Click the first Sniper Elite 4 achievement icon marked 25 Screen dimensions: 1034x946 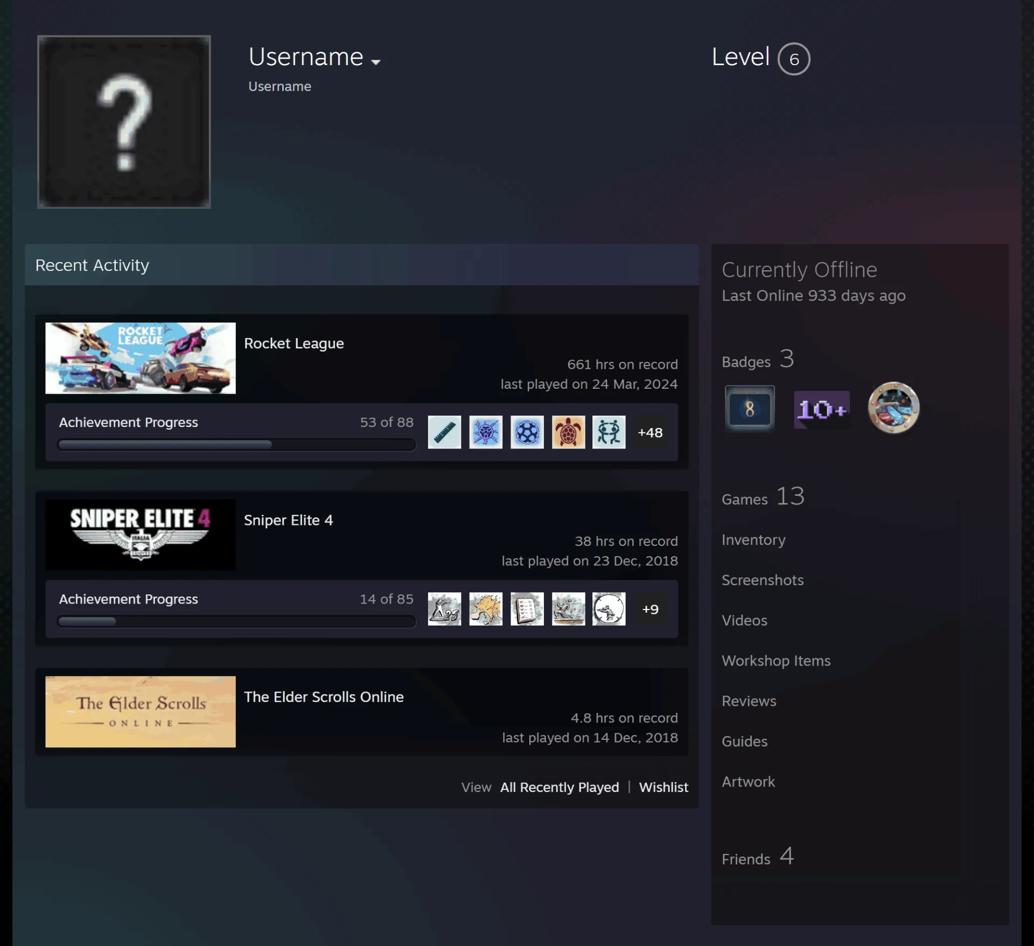tap(444, 609)
